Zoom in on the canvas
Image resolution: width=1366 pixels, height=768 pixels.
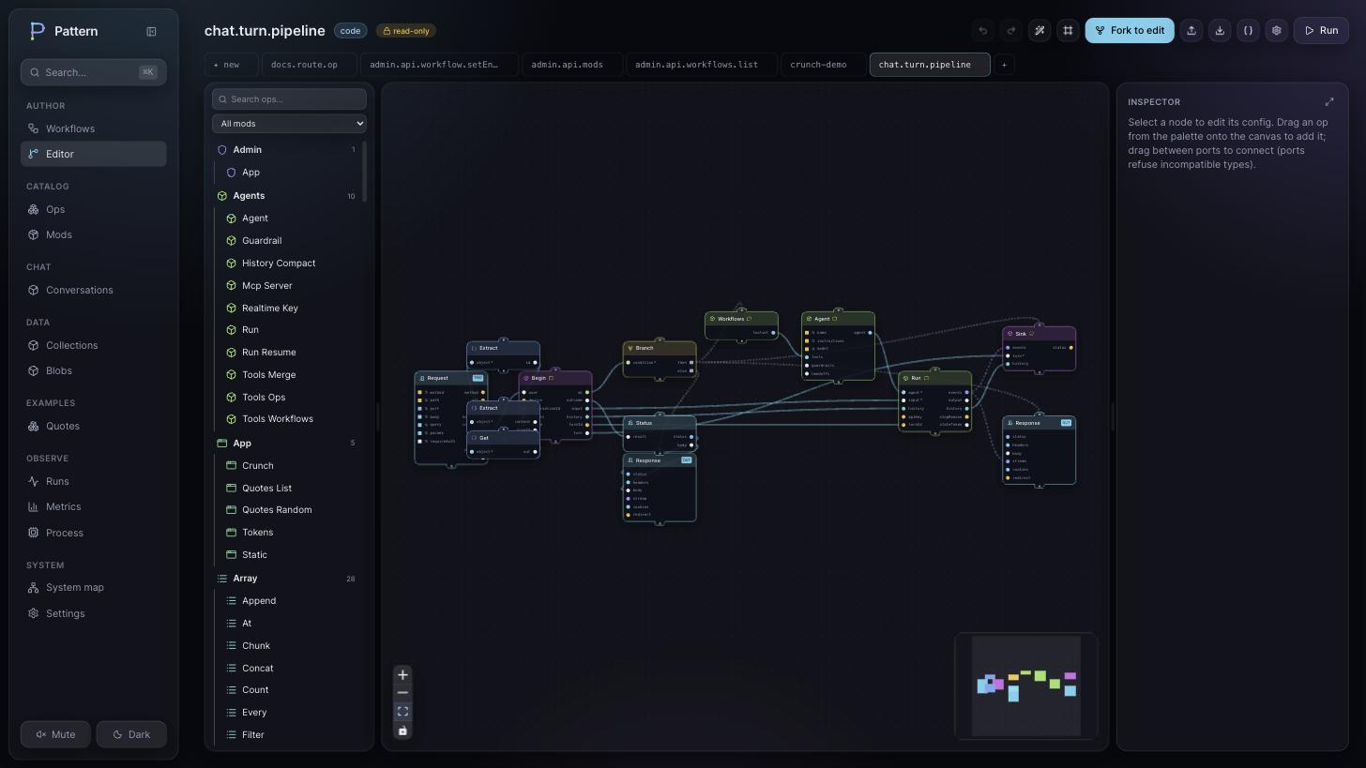402,675
